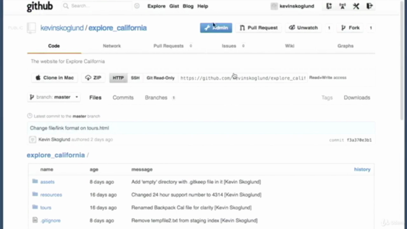Open the assets folder link

pyautogui.click(x=47, y=182)
